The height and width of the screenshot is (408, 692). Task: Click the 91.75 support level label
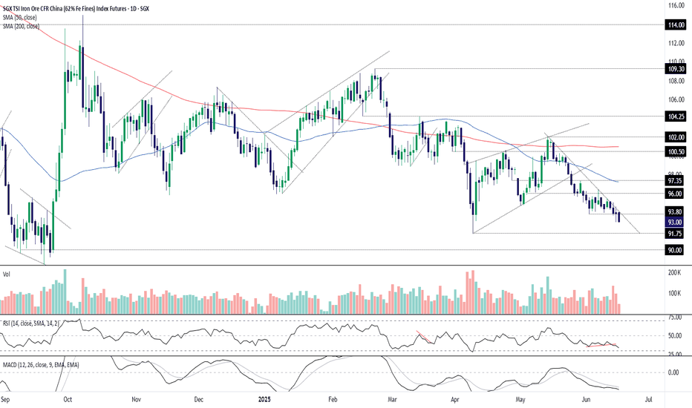(x=676, y=234)
